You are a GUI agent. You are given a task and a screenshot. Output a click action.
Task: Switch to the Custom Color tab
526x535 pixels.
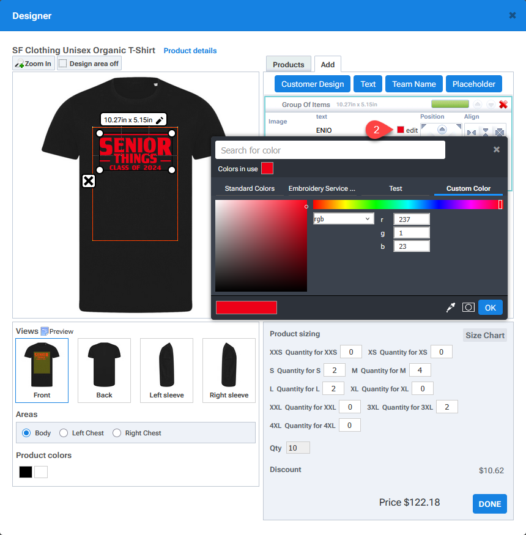tap(468, 188)
